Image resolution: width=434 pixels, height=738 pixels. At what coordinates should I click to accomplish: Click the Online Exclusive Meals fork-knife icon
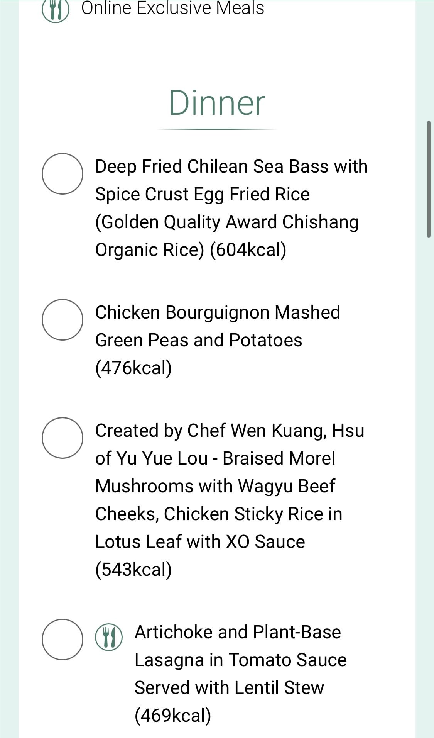coord(56,10)
